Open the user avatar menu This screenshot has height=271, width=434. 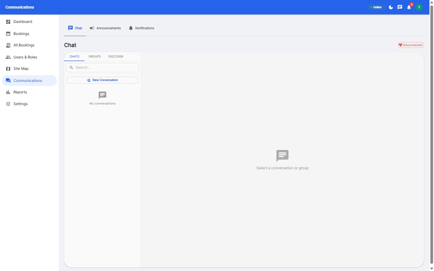pyautogui.click(x=419, y=7)
